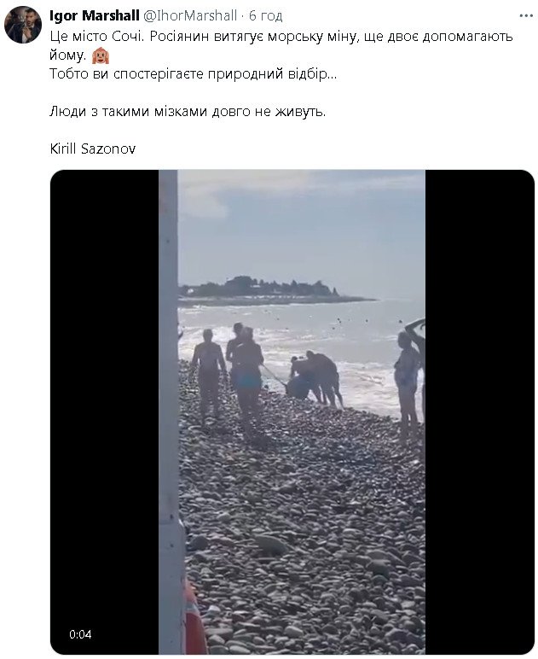Click Igor Marshall's profile avatar

23,25
